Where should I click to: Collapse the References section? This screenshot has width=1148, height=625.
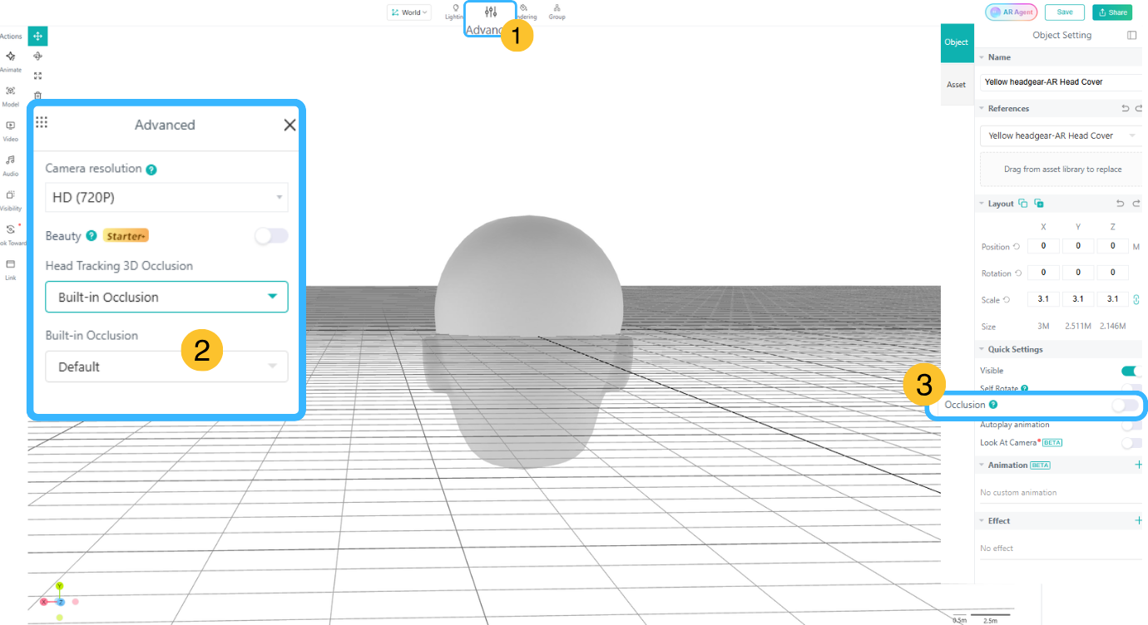click(x=981, y=109)
